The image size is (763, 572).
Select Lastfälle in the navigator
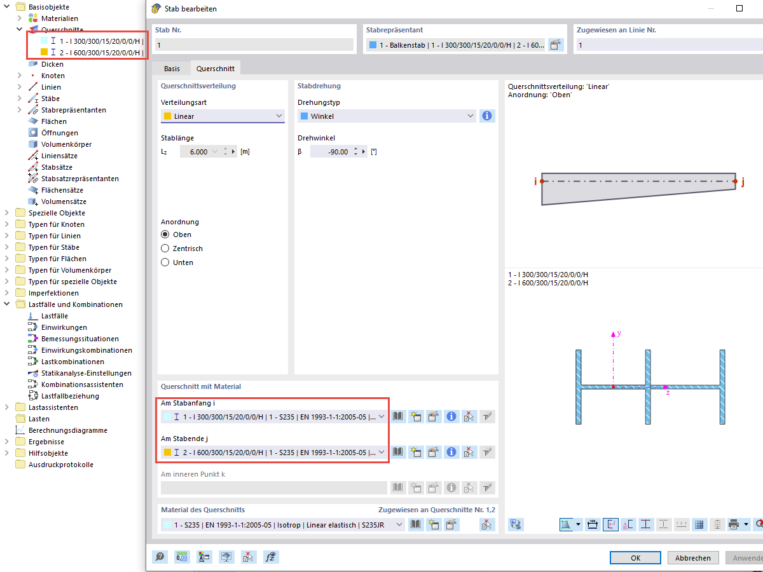click(x=55, y=316)
